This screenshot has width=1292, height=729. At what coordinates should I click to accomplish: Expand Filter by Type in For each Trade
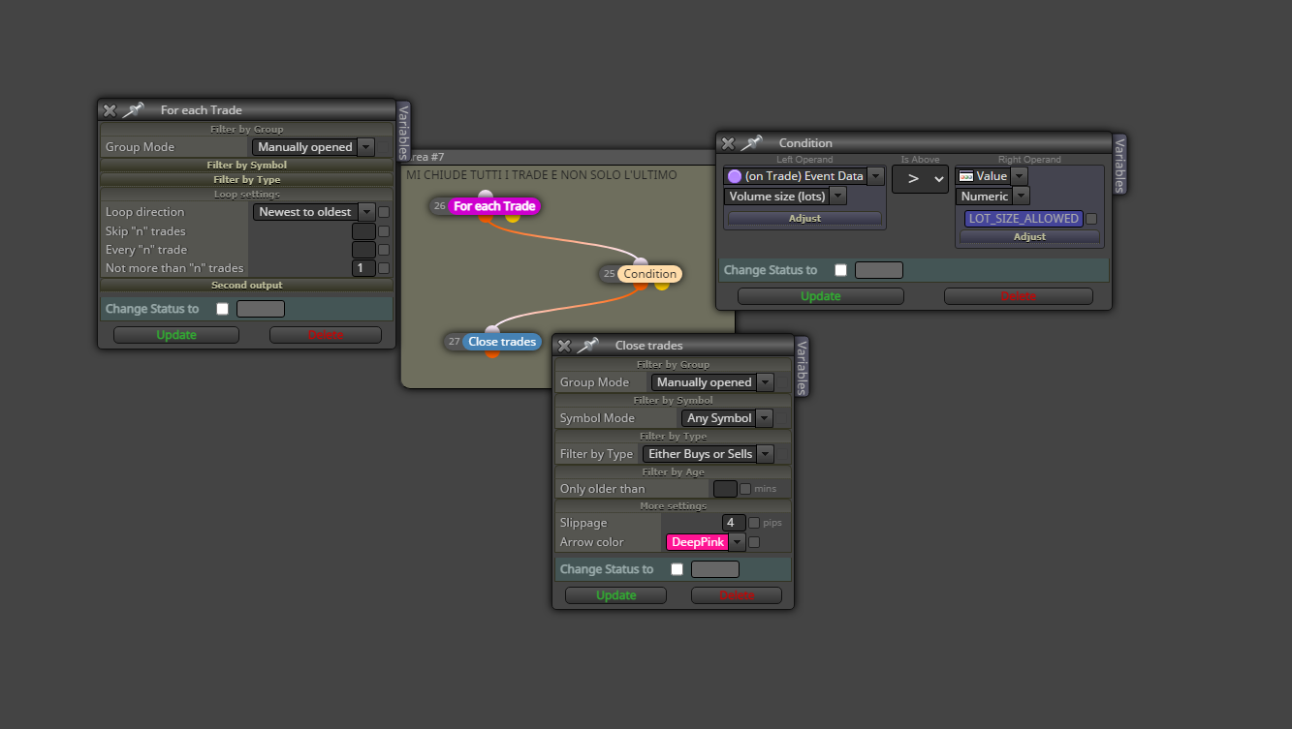[247, 180]
